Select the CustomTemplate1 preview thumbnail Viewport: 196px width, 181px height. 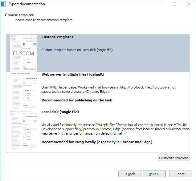click(23, 53)
